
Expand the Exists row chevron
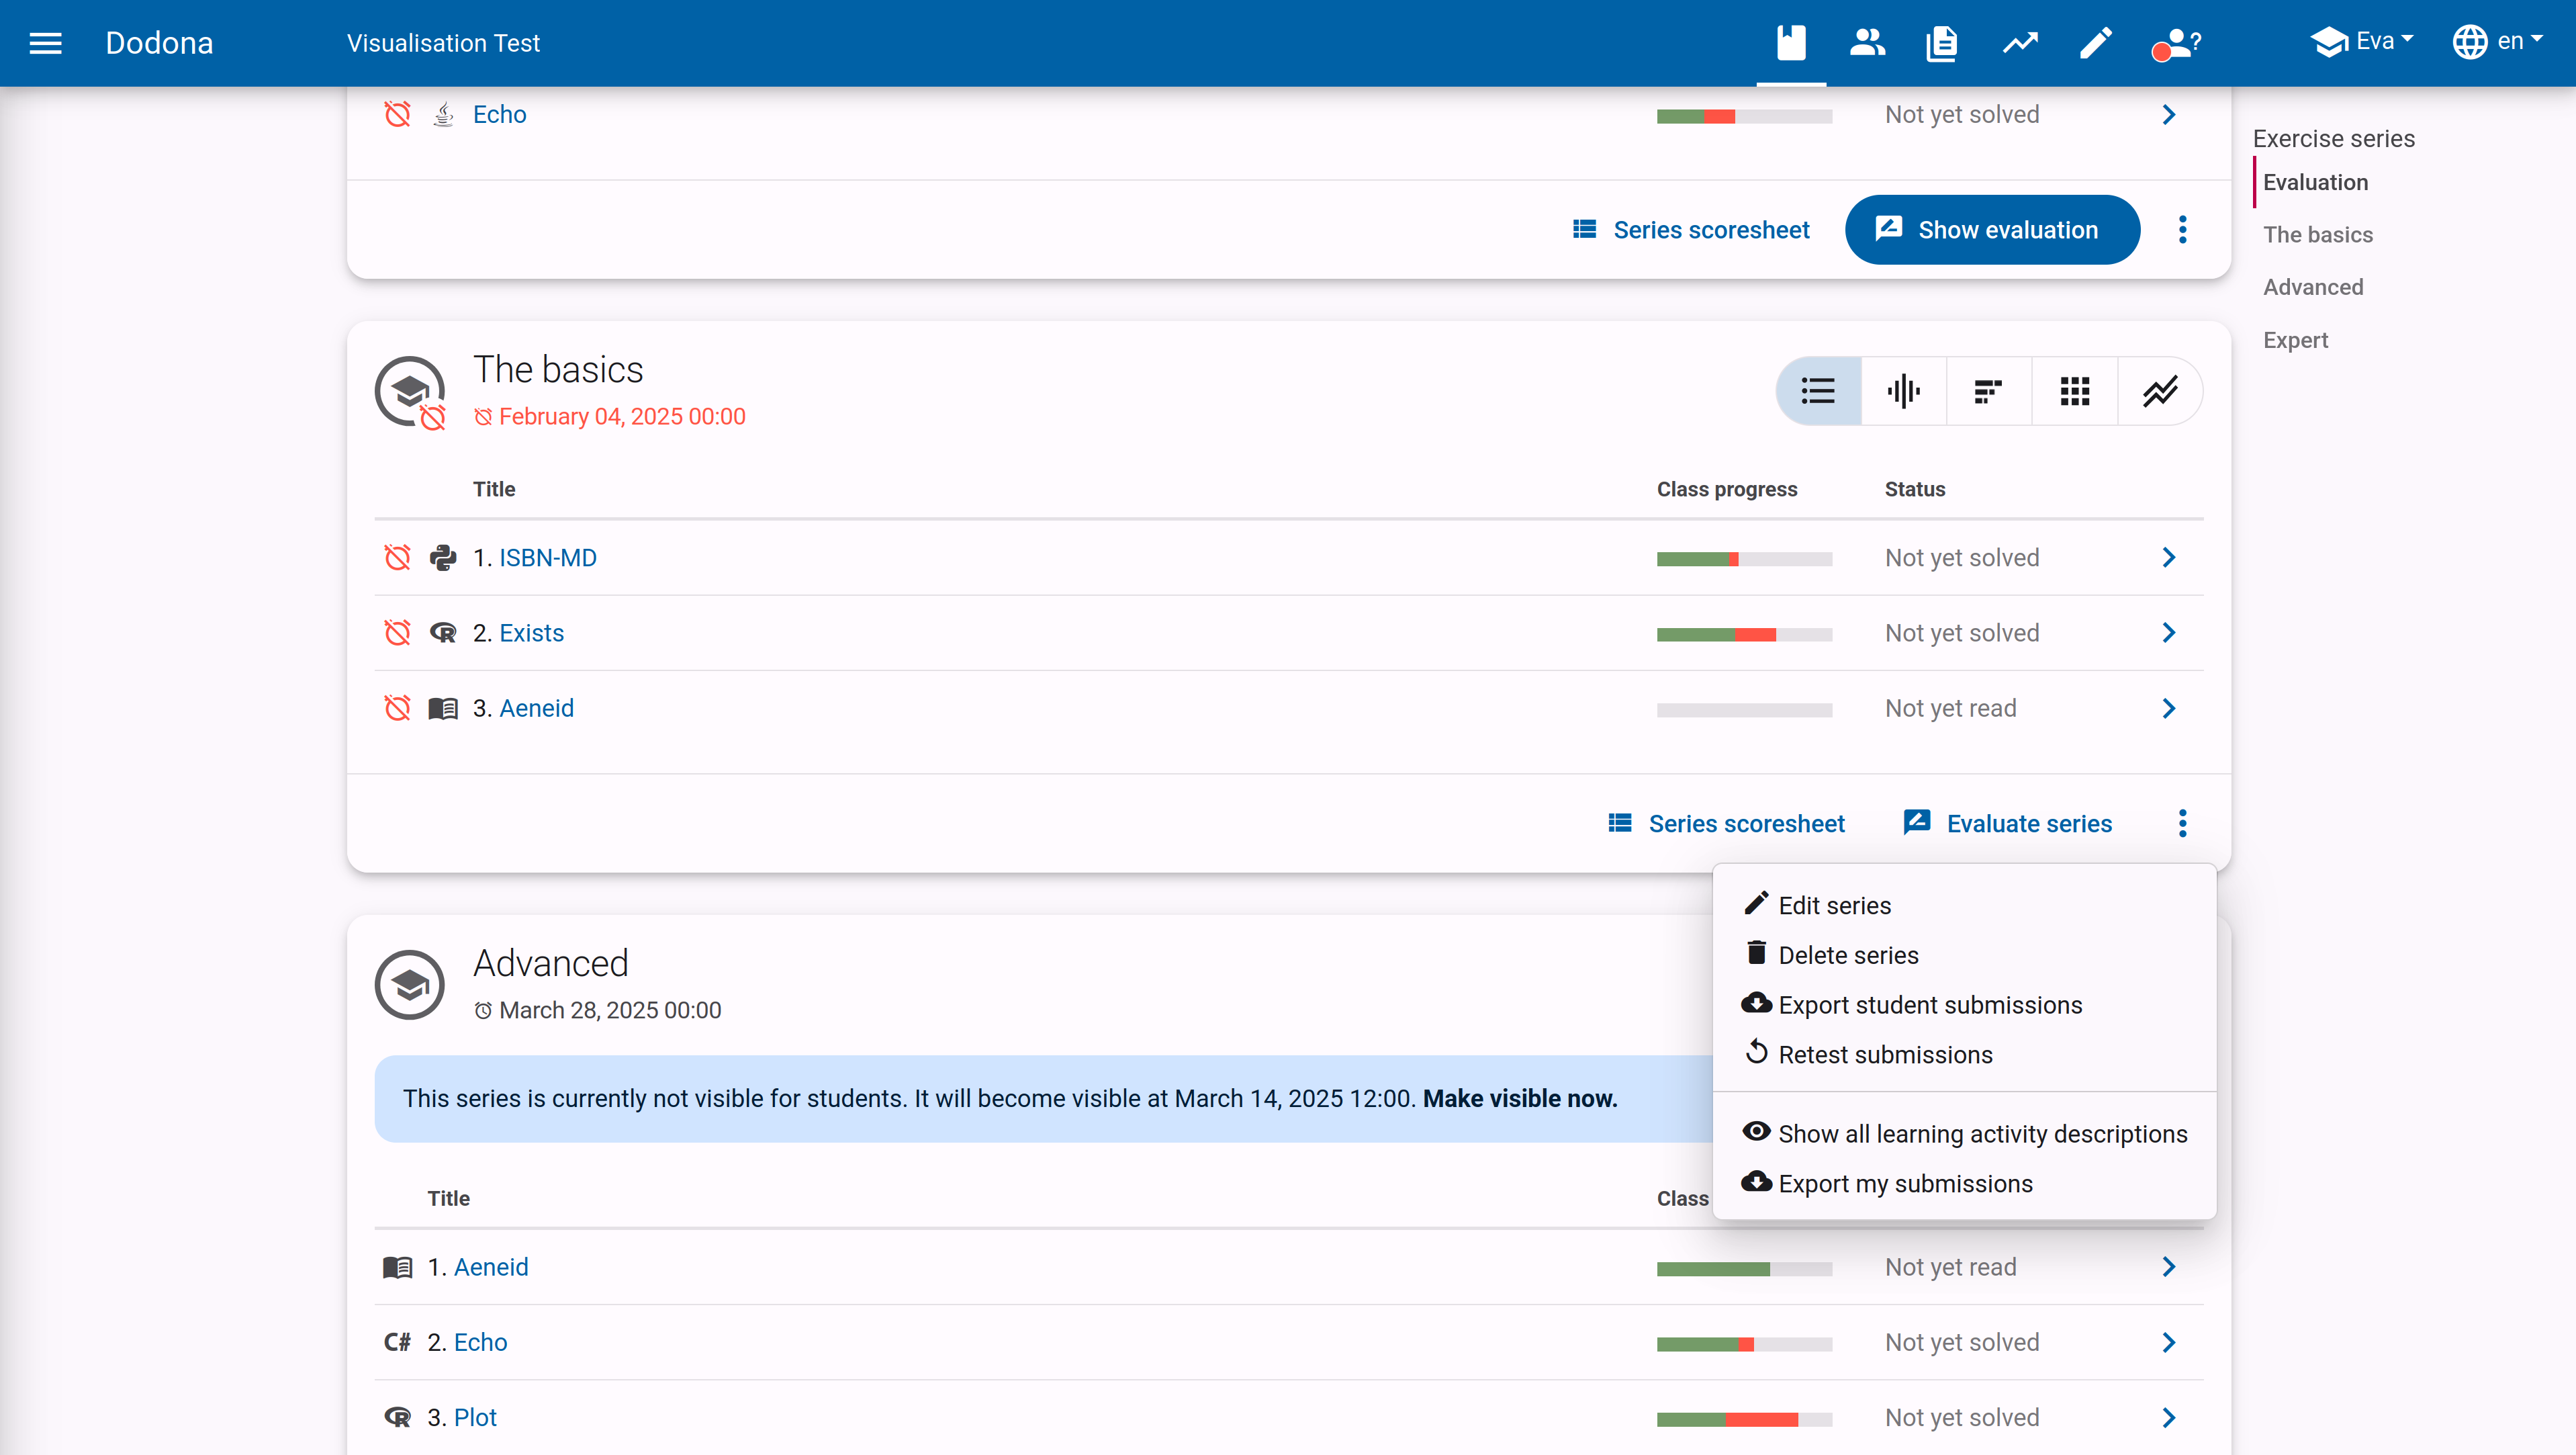tap(2168, 633)
